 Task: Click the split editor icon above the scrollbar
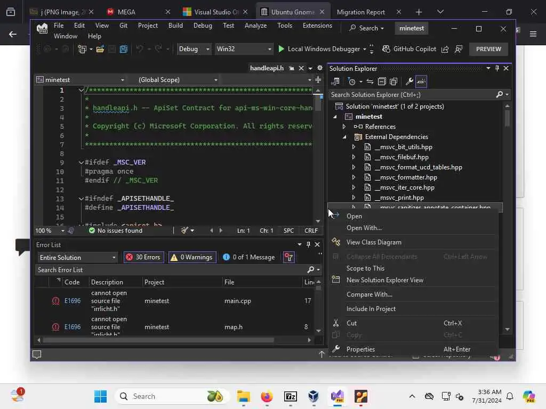tap(318, 80)
